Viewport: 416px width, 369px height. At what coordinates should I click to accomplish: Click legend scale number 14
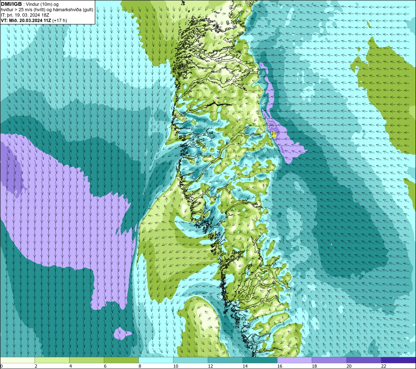[x=245, y=366]
